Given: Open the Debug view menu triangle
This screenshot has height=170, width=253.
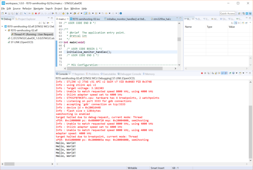Looking at the screenshot, I should [x=52, y=23].
